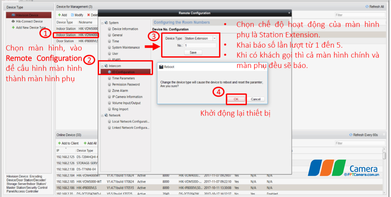Click the No. input field
Image resolution: width=391 pixels, height=197 pixels.
[x=200, y=46]
